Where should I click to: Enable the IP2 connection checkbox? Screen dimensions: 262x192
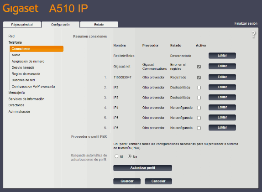199,88
